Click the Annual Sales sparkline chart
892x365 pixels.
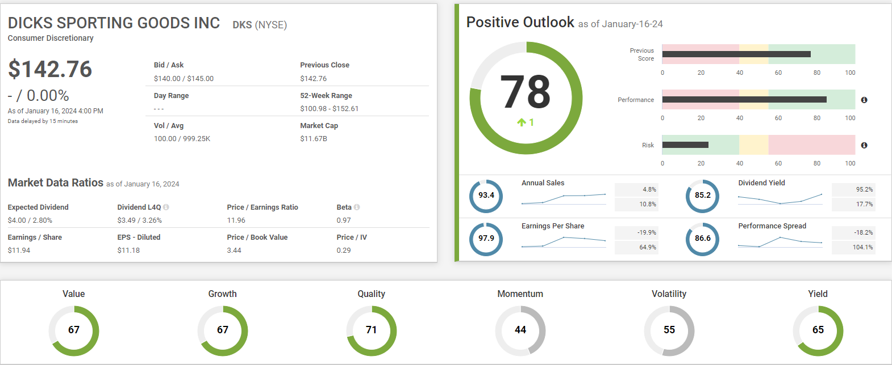coord(564,198)
